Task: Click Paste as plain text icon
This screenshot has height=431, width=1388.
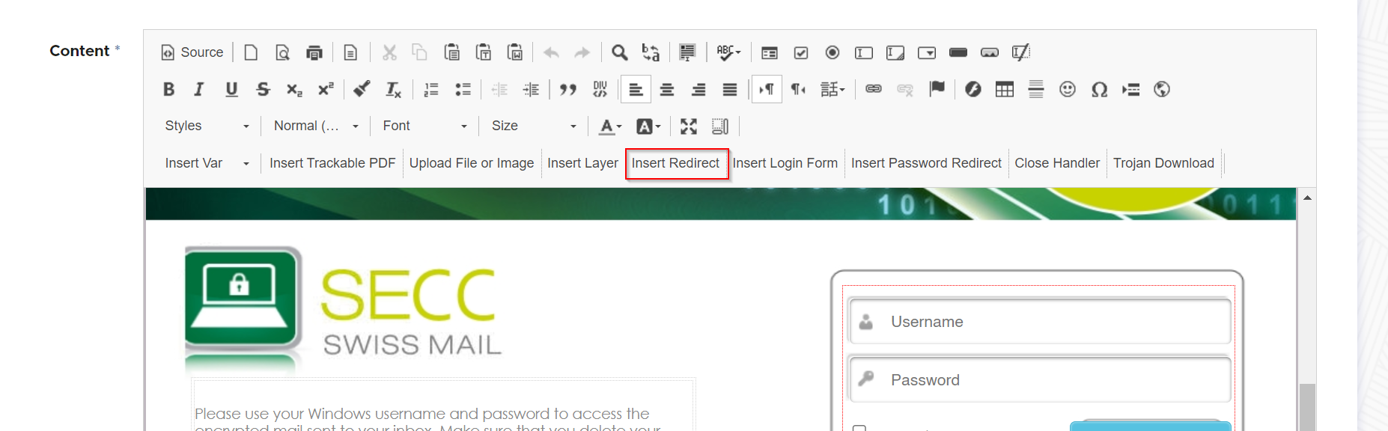Action: pyautogui.click(x=484, y=52)
